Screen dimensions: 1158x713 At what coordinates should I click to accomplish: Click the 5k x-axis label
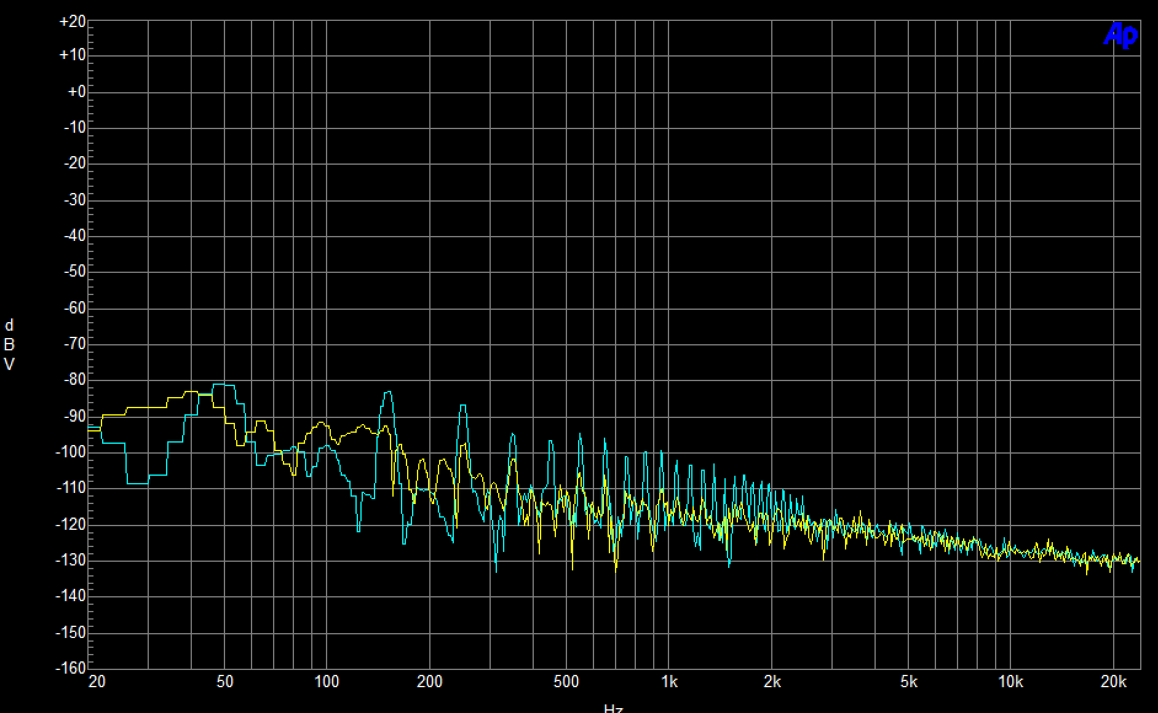(909, 682)
